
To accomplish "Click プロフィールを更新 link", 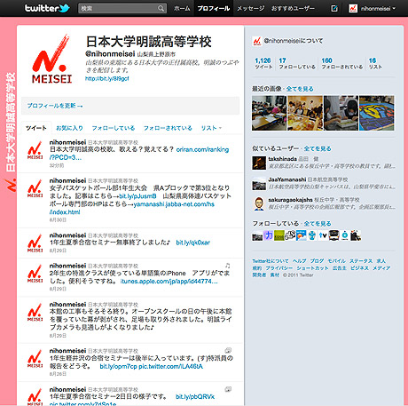I will (55, 106).
